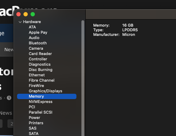Select Disc Burning in sidebar
The image size is (176, 136).
41,70
